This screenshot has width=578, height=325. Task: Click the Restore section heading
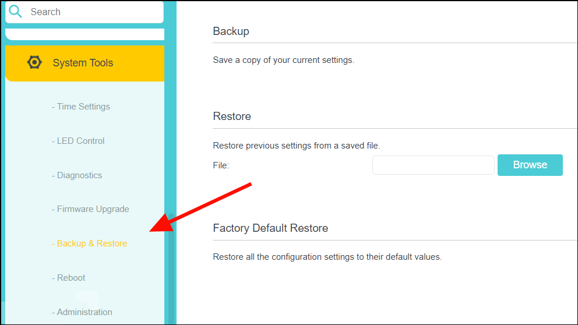[x=232, y=116]
